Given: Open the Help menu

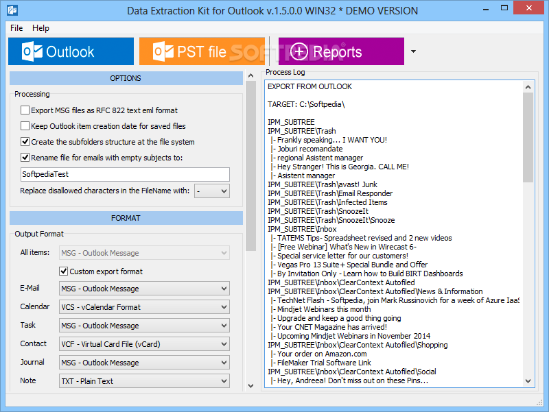Looking at the screenshot, I should pos(40,28).
